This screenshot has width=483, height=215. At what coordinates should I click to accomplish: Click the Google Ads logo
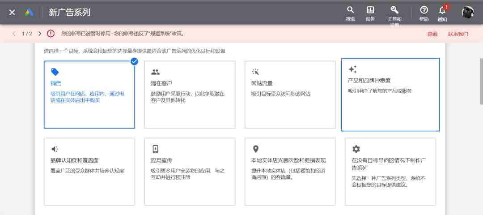coord(29,13)
